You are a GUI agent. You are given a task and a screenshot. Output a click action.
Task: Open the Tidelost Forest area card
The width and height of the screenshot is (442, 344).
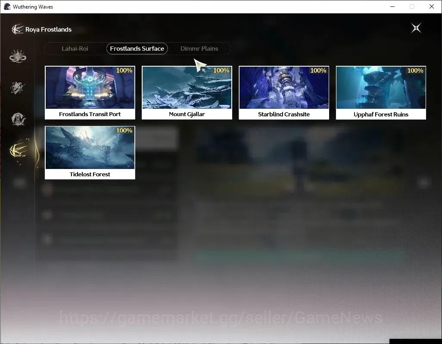[90, 153]
